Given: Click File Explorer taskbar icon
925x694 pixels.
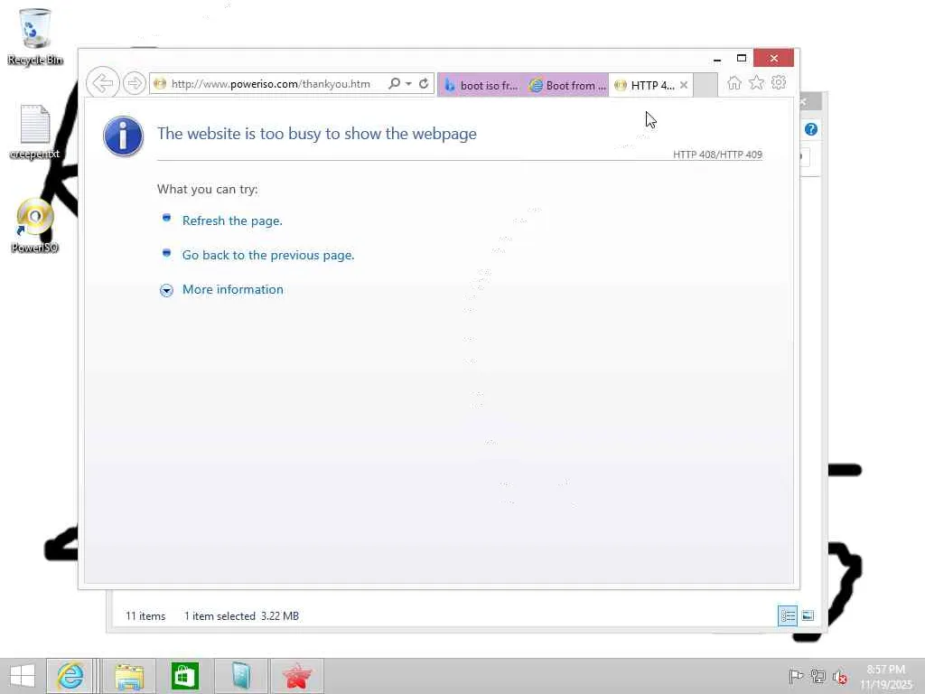Looking at the screenshot, I should 128,676.
